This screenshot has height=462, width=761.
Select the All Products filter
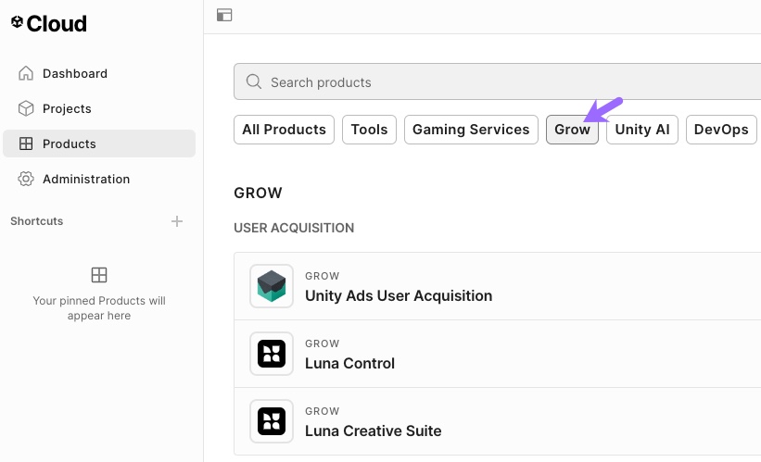[284, 130]
